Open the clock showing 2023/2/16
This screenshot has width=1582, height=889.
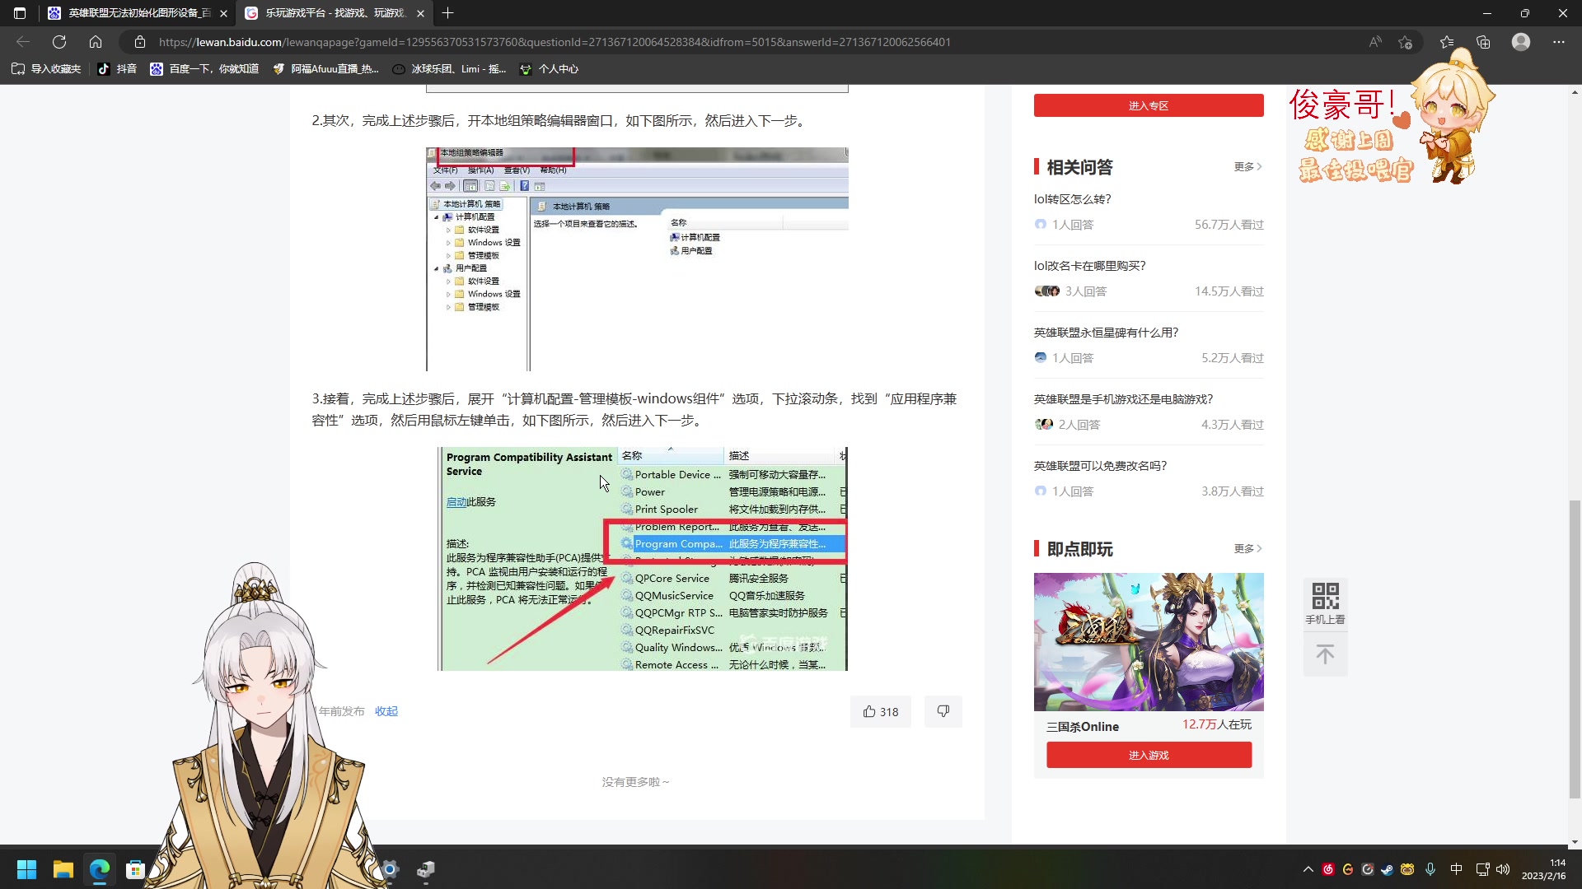tap(1543, 869)
